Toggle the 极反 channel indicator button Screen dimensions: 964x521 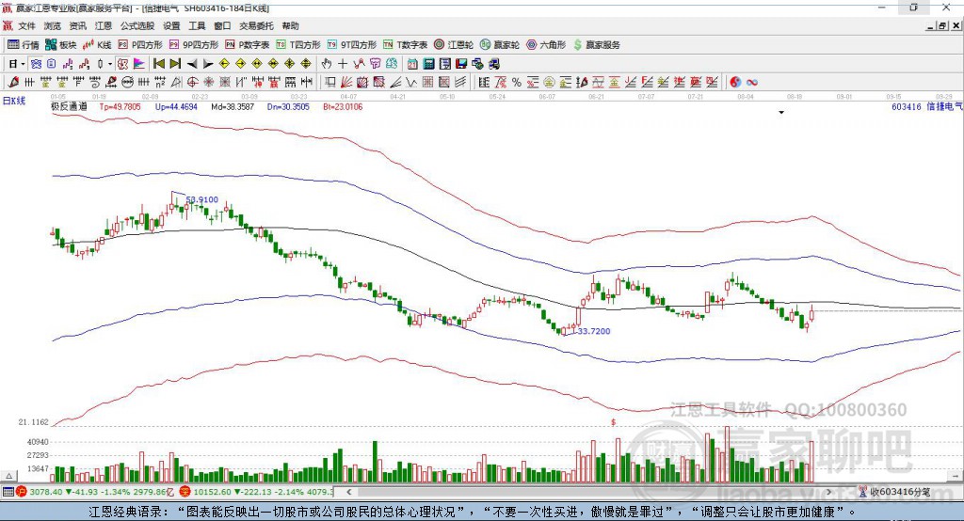coord(123,63)
